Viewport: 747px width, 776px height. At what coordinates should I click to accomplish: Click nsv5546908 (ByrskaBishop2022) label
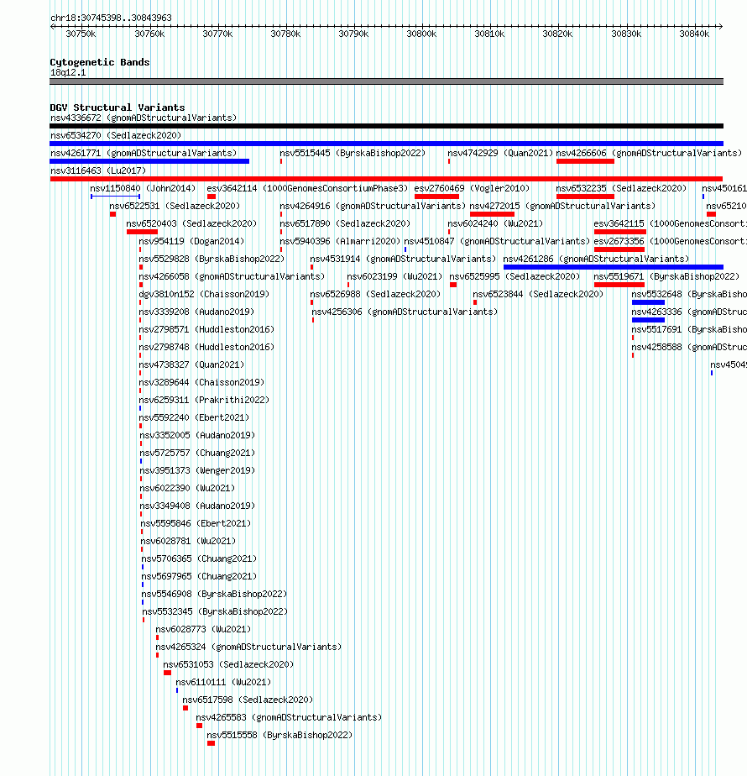coord(214,595)
